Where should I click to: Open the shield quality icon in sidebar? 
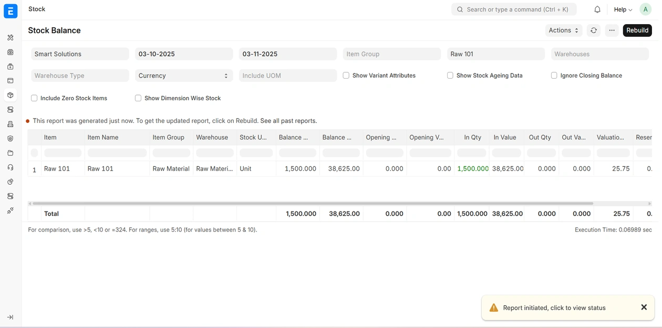click(x=11, y=139)
